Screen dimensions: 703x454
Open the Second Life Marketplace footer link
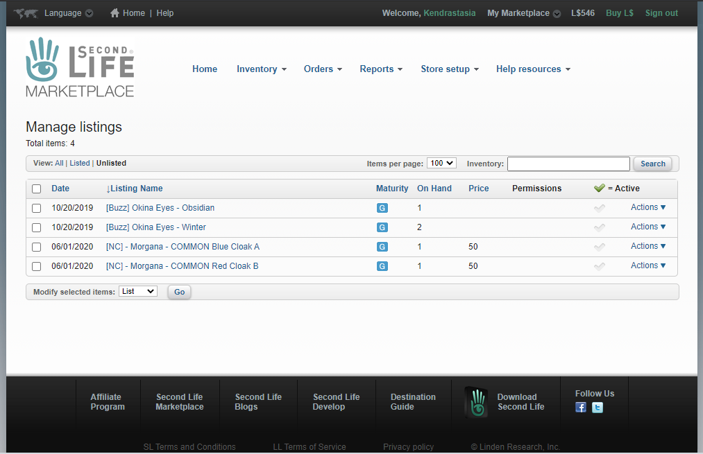point(179,401)
